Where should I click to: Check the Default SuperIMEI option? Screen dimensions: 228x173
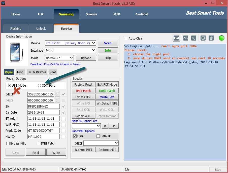[x=98, y=136]
